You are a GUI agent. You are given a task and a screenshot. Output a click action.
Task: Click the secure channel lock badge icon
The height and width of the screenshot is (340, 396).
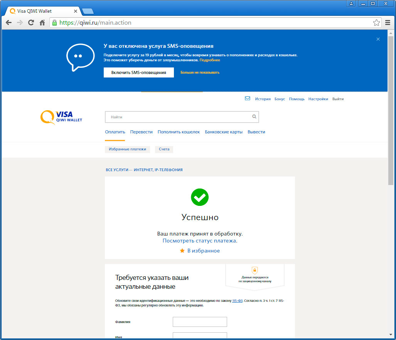pos(254,270)
